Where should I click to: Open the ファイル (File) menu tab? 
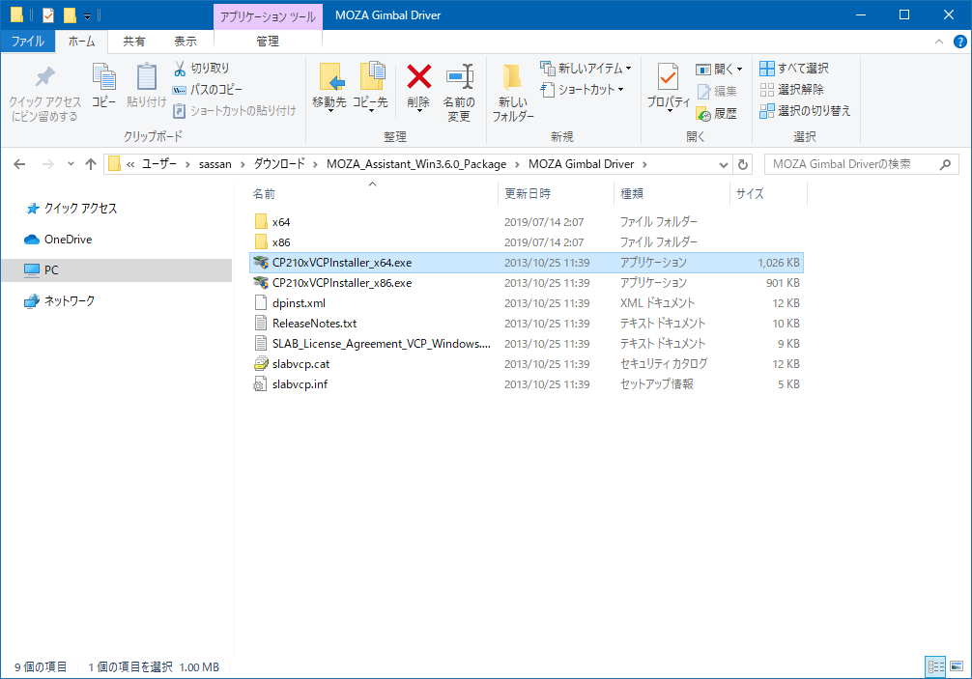(x=28, y=42)
